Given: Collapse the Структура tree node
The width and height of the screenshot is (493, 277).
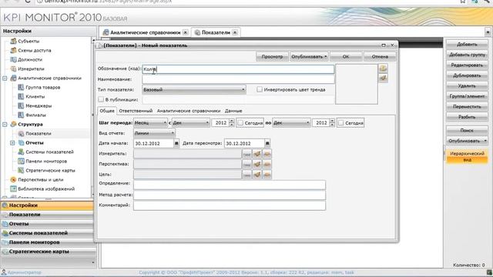Looking at the screenshot, I should [x=5, y=125].
